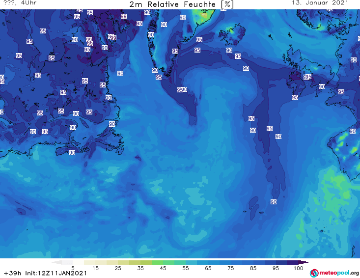Click the meteopool.org logo icon
Screen dimensions: 360x278
coord(314,273)
